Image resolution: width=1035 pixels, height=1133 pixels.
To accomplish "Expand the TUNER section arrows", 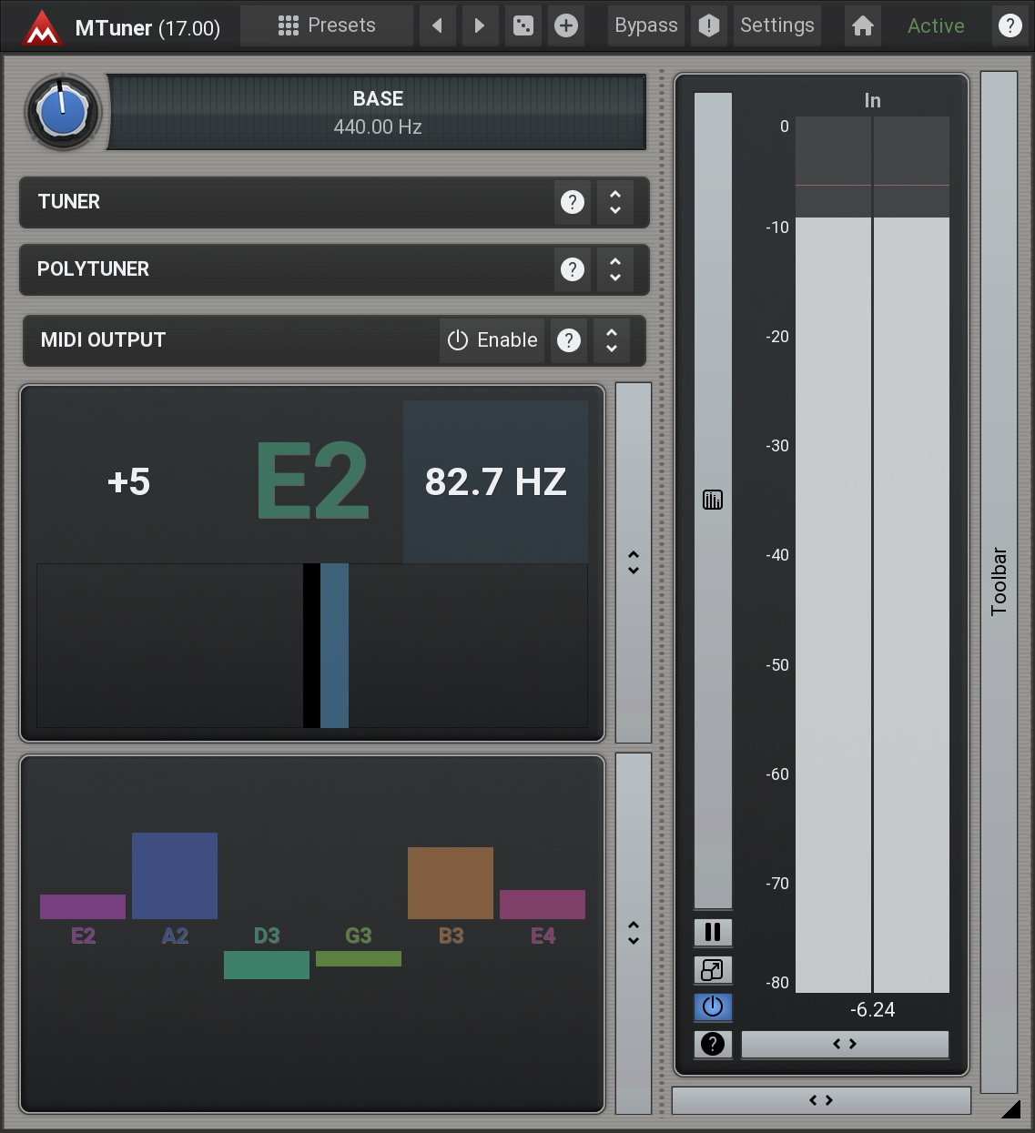I will [x=615, y=202].
